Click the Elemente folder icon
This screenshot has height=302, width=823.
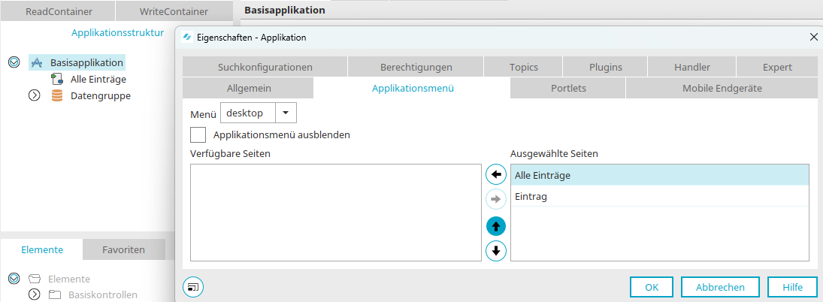tap(35, 279)
